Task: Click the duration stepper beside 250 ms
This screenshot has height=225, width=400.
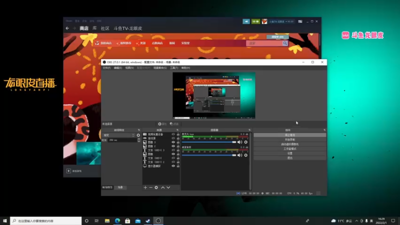Action: (x=139, y=140)
